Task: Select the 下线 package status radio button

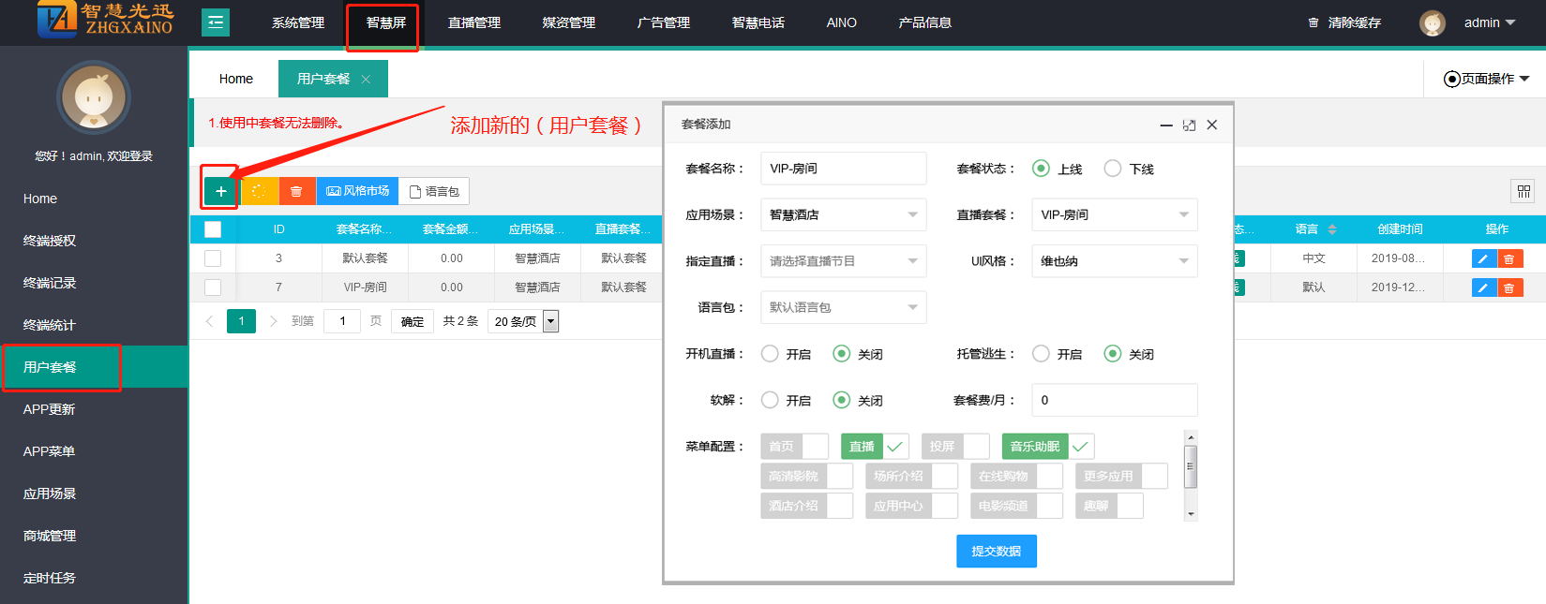Action: tap(1113, 169)
